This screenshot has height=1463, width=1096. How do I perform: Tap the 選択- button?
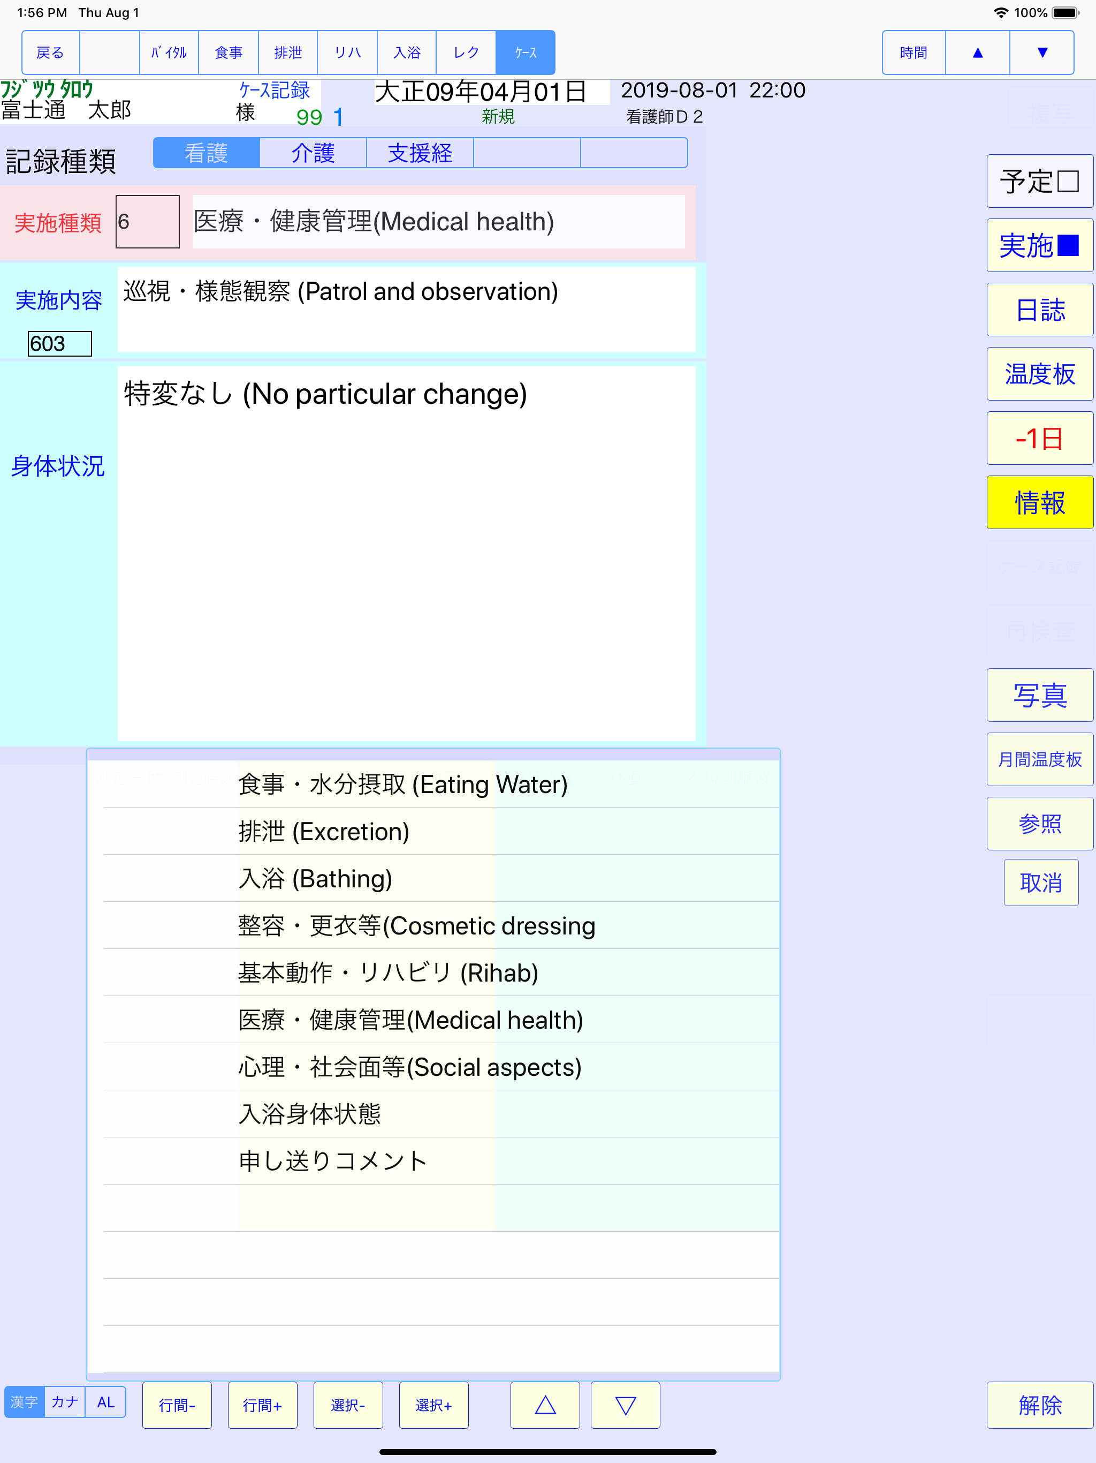coord(348,1405)
